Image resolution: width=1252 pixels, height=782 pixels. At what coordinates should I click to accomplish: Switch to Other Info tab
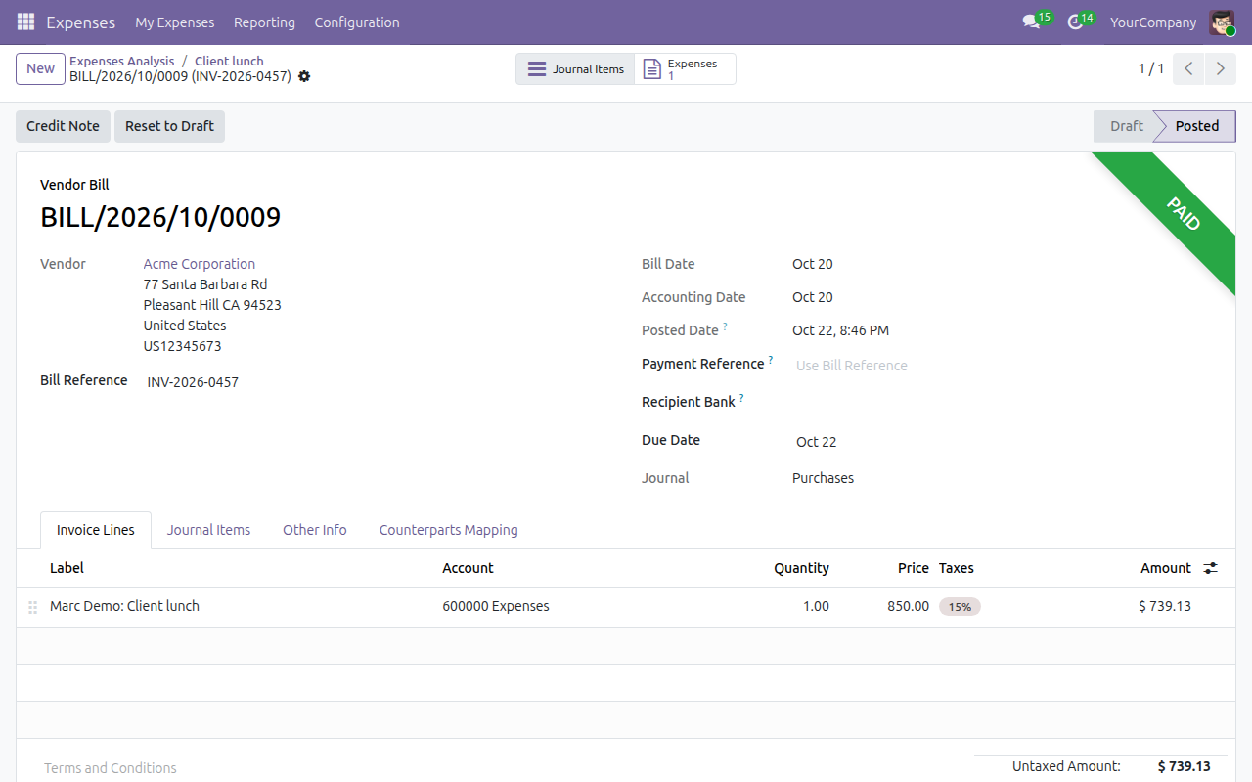tap(315, 530)
